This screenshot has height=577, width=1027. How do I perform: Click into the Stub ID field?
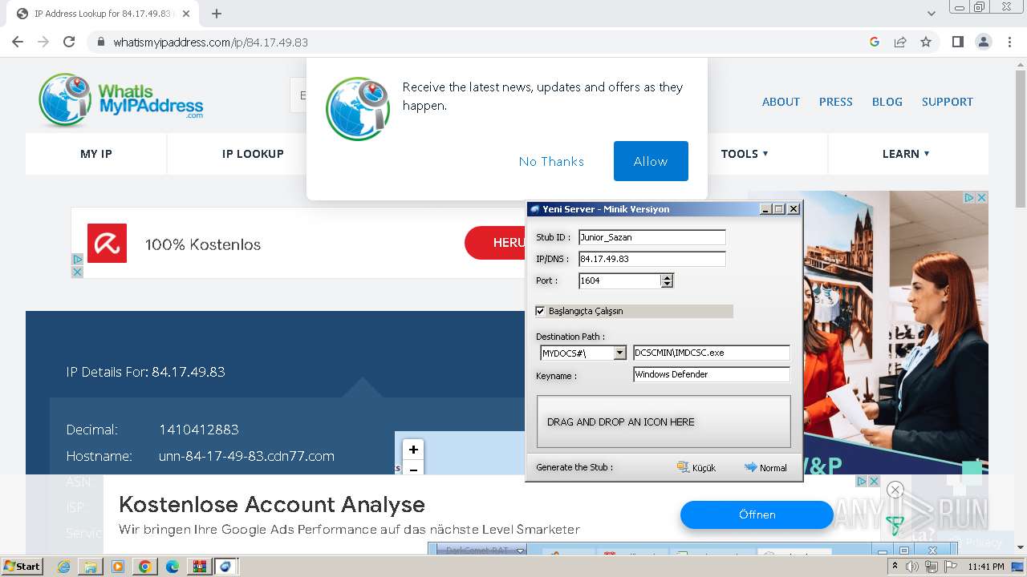pos(652,237)
